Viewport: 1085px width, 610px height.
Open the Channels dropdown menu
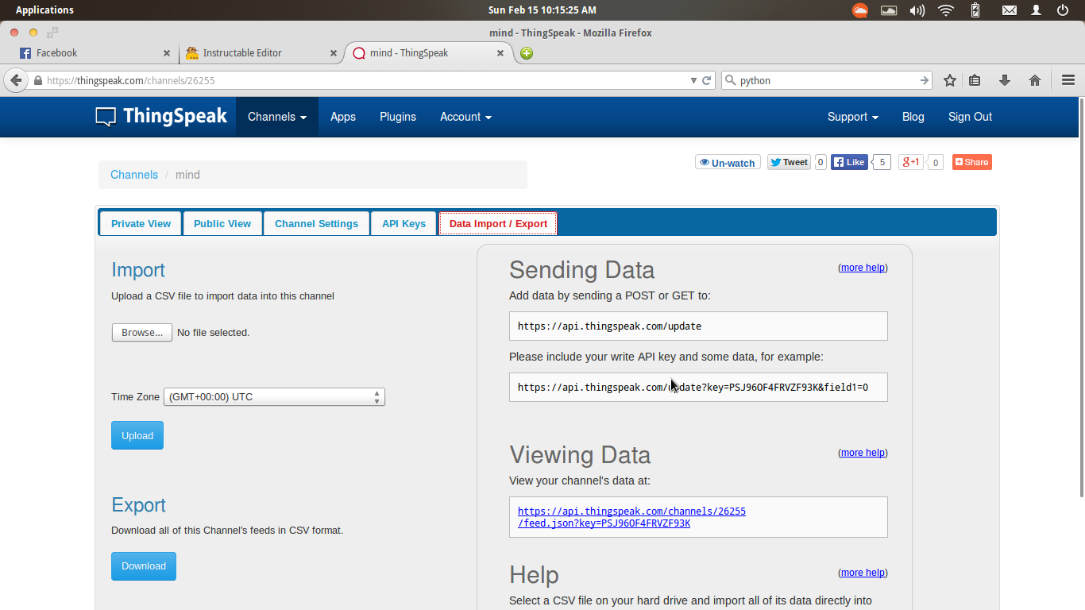[277, 117]
